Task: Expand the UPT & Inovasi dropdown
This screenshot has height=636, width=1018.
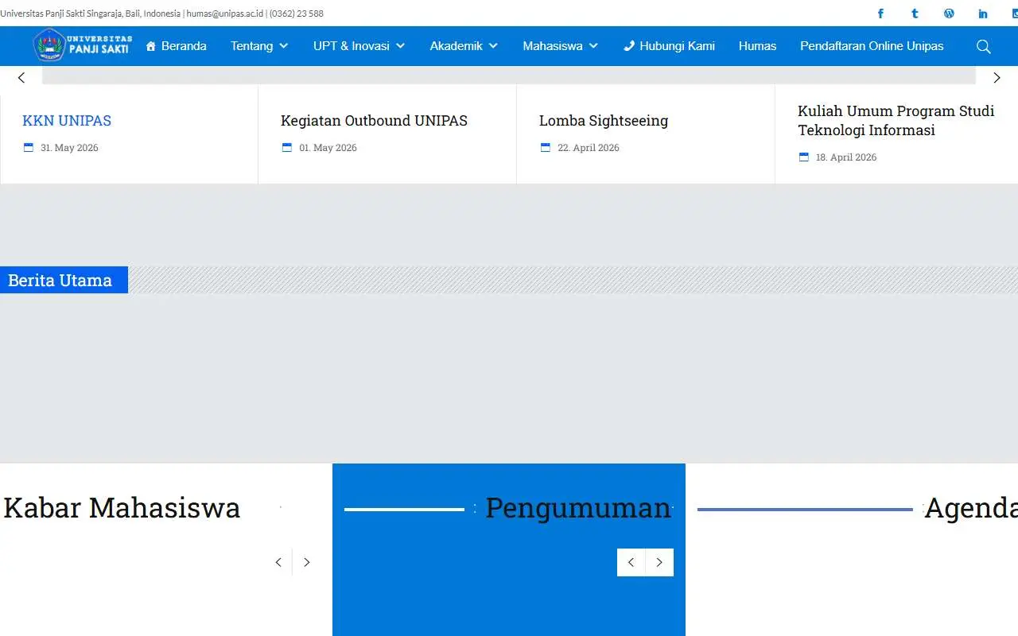Action: (x=359, y=46)
